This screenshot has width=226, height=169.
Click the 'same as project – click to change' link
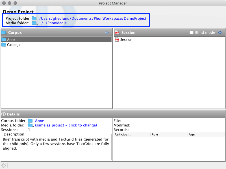tap(66, 125)
